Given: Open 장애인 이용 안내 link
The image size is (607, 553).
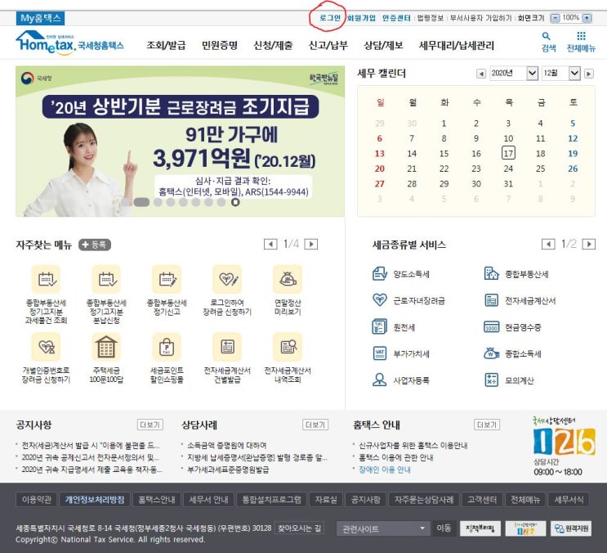Looking at the screenshot, I should click(385, 470).
